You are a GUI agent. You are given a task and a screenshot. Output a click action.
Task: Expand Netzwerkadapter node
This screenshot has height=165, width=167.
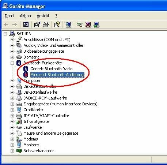(12, 151)
